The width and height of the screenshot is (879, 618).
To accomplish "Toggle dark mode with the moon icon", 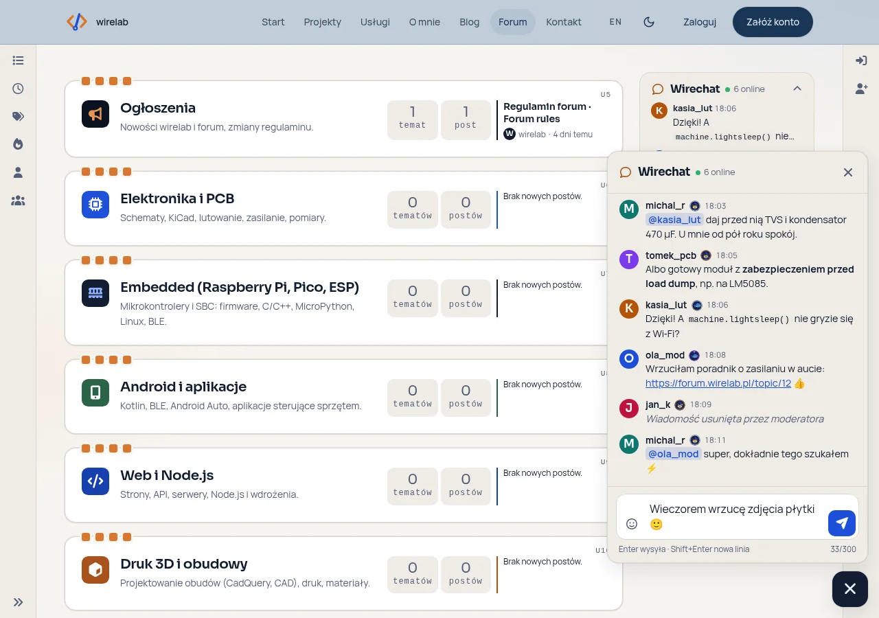I will (649, 22).
